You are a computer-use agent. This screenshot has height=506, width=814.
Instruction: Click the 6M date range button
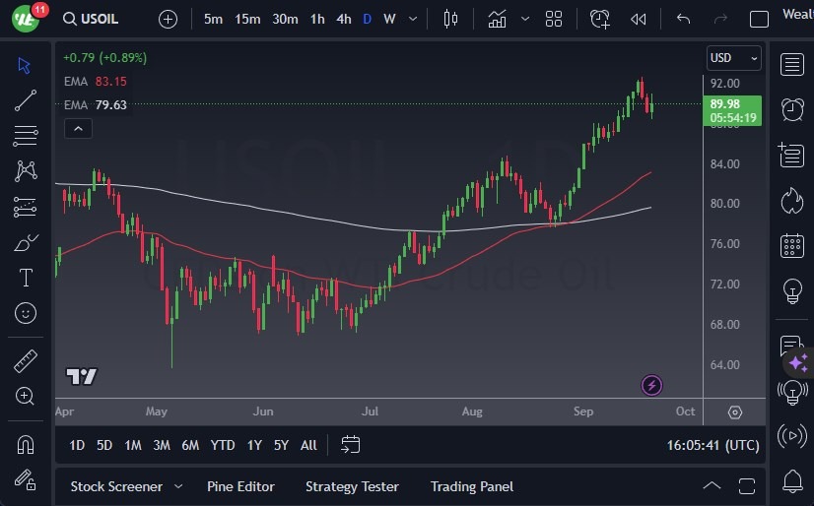190,445
